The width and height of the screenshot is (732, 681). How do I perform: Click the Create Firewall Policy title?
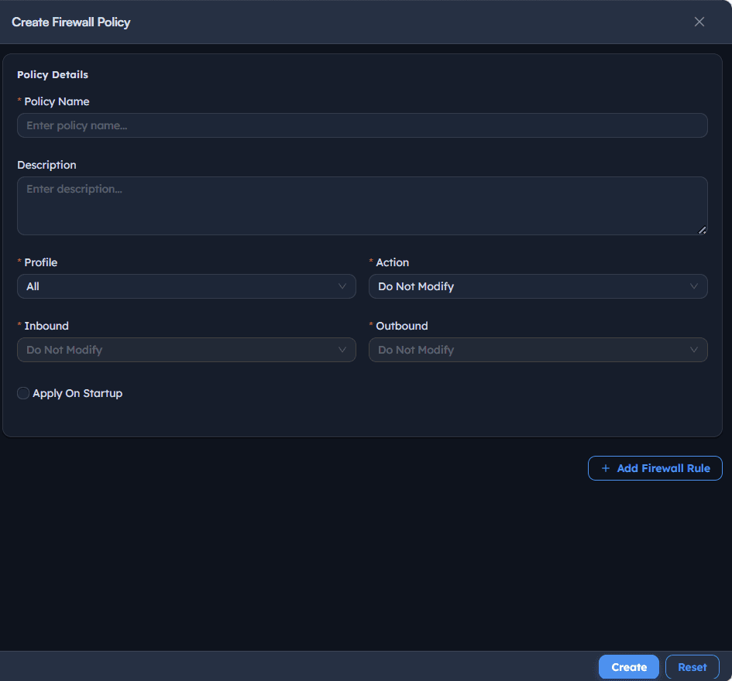coord(71,22)
